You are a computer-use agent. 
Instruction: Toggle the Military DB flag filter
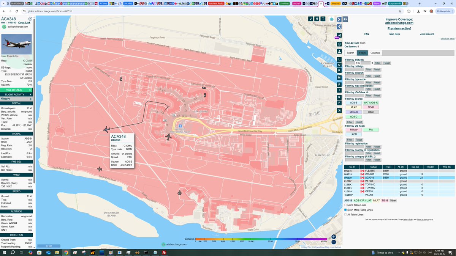[354, 130]
